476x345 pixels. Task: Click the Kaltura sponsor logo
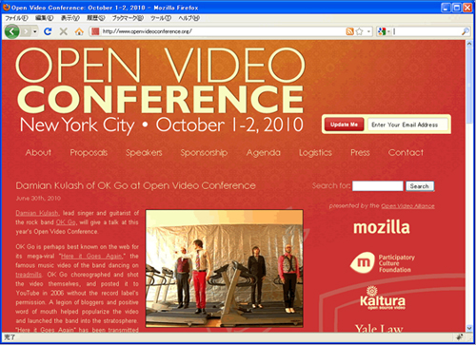[x=383, y=297]
